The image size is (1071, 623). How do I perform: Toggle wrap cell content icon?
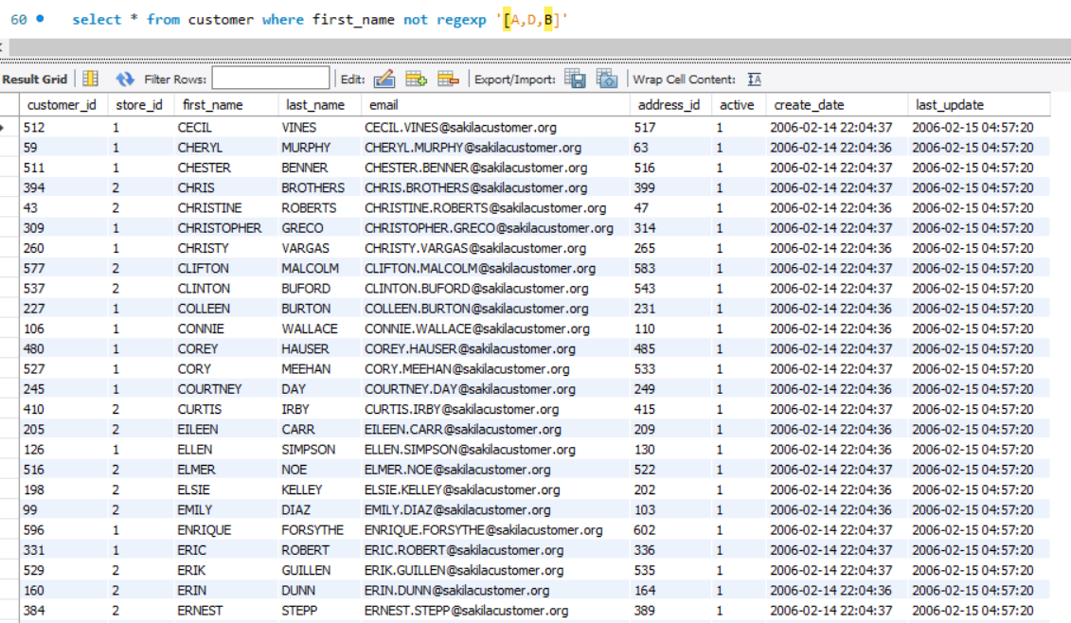pyautogui.click(x=754, y=80)
